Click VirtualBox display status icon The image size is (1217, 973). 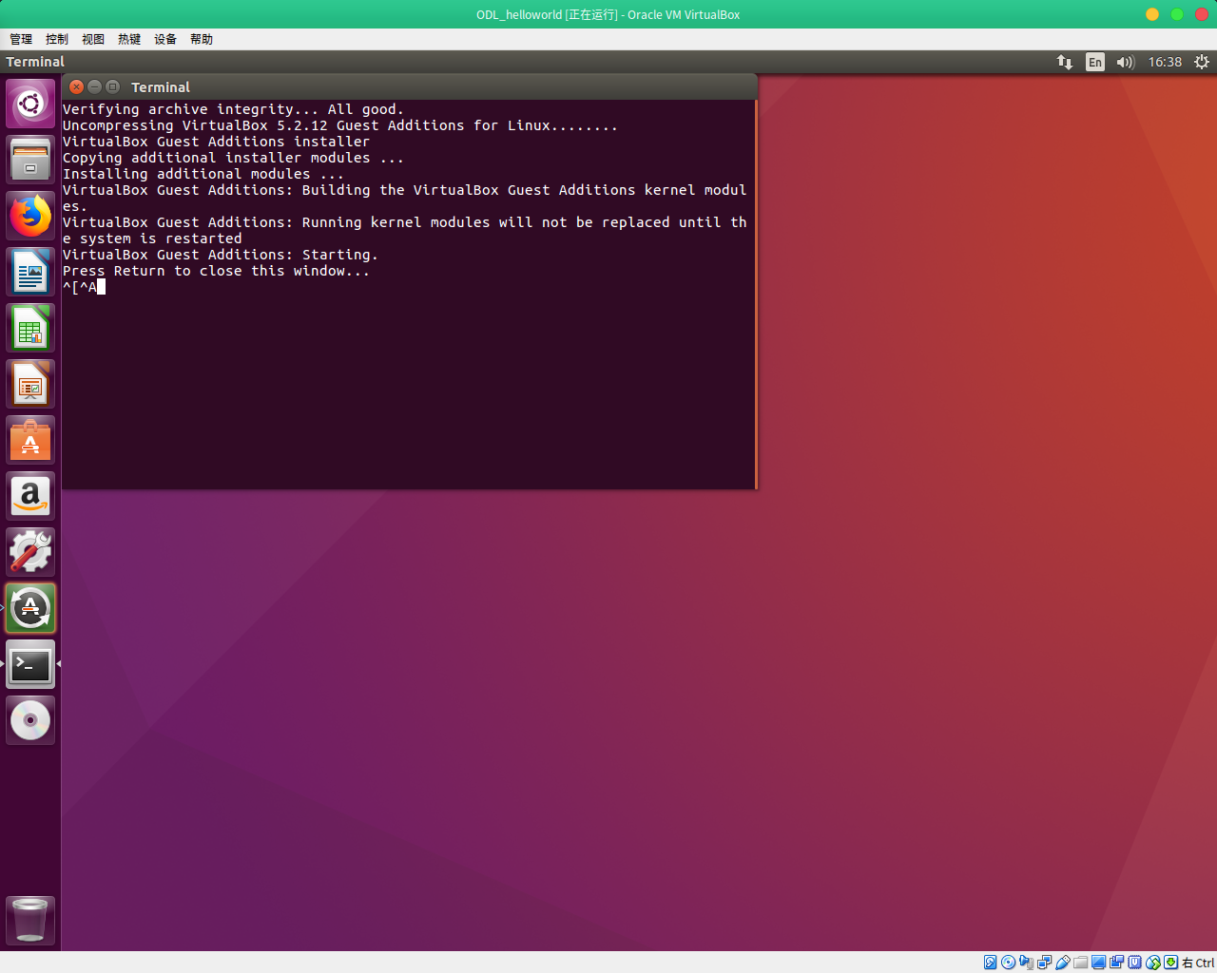point(1099,963)
